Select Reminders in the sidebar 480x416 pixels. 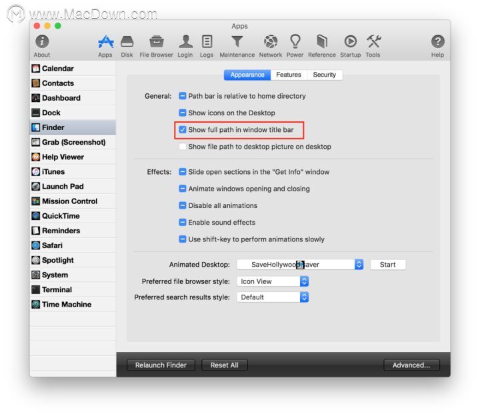tap(73, 231)
